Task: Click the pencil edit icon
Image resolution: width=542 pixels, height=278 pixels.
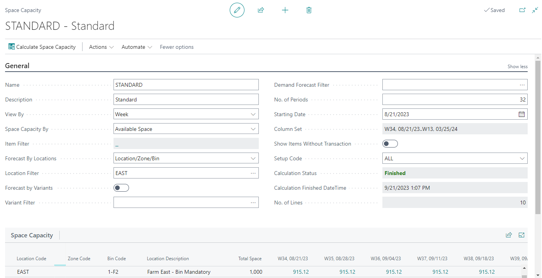Action: [237, 10]
